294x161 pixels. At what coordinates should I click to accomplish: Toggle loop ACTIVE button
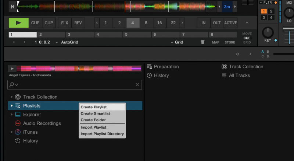[x=231, y=23]
